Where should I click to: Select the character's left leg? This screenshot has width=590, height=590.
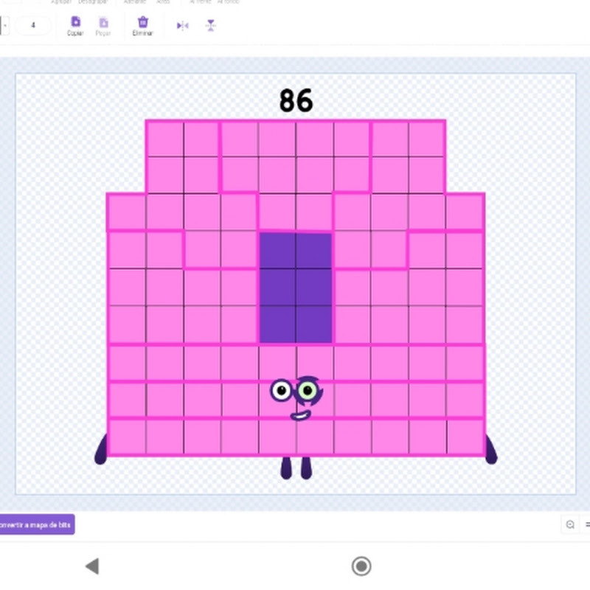pyautogui.click(x=286, y=468)
